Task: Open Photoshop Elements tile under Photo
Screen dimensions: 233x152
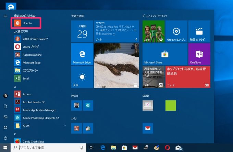Action: coord(88,106)
